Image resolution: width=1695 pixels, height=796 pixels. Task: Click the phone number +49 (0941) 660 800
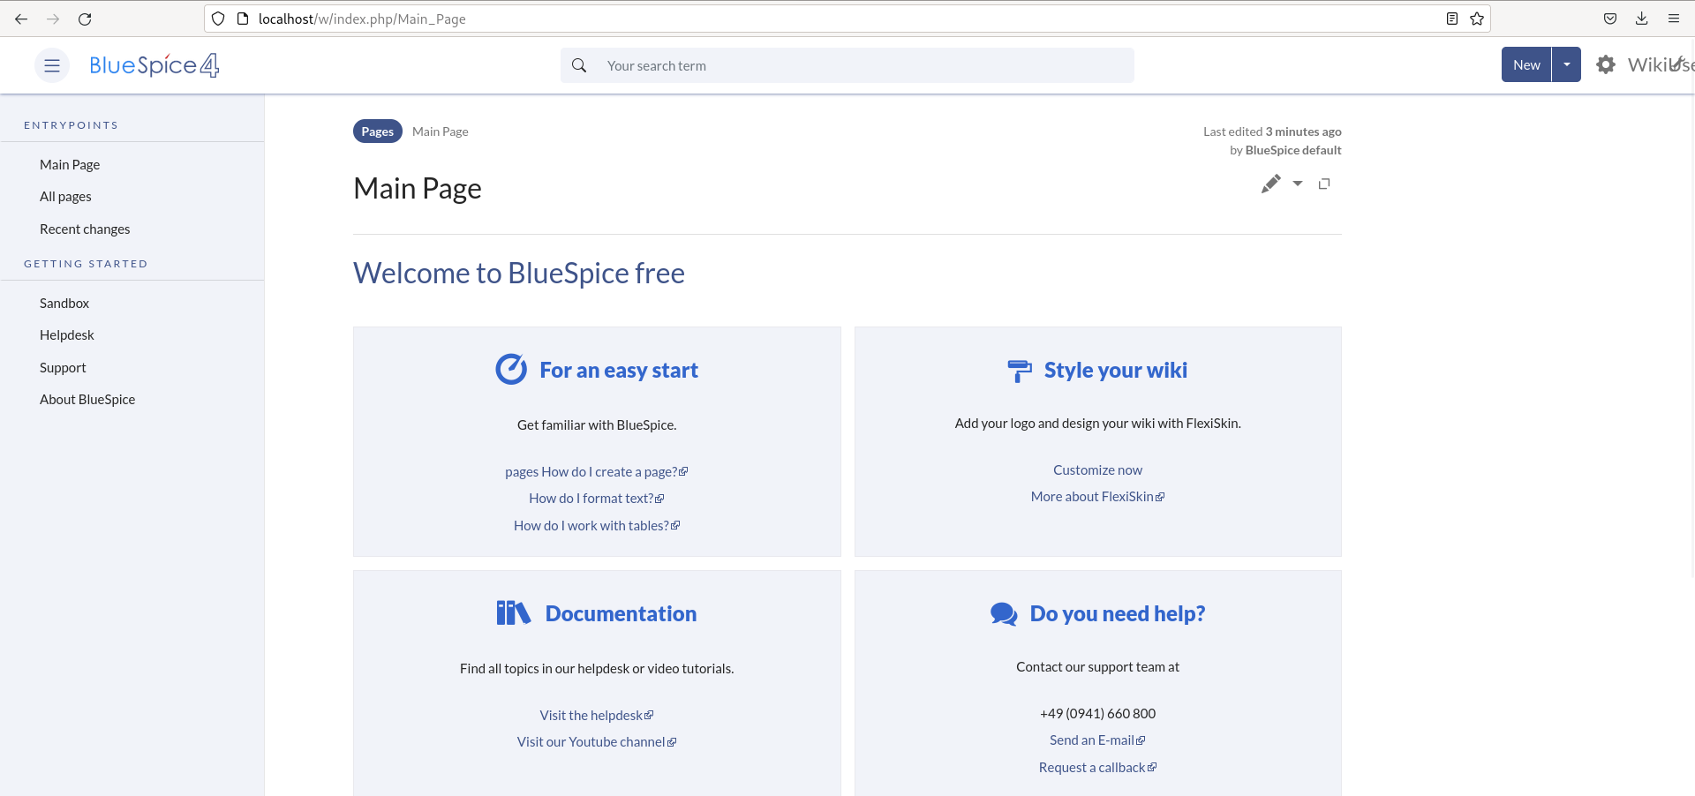1097,714
